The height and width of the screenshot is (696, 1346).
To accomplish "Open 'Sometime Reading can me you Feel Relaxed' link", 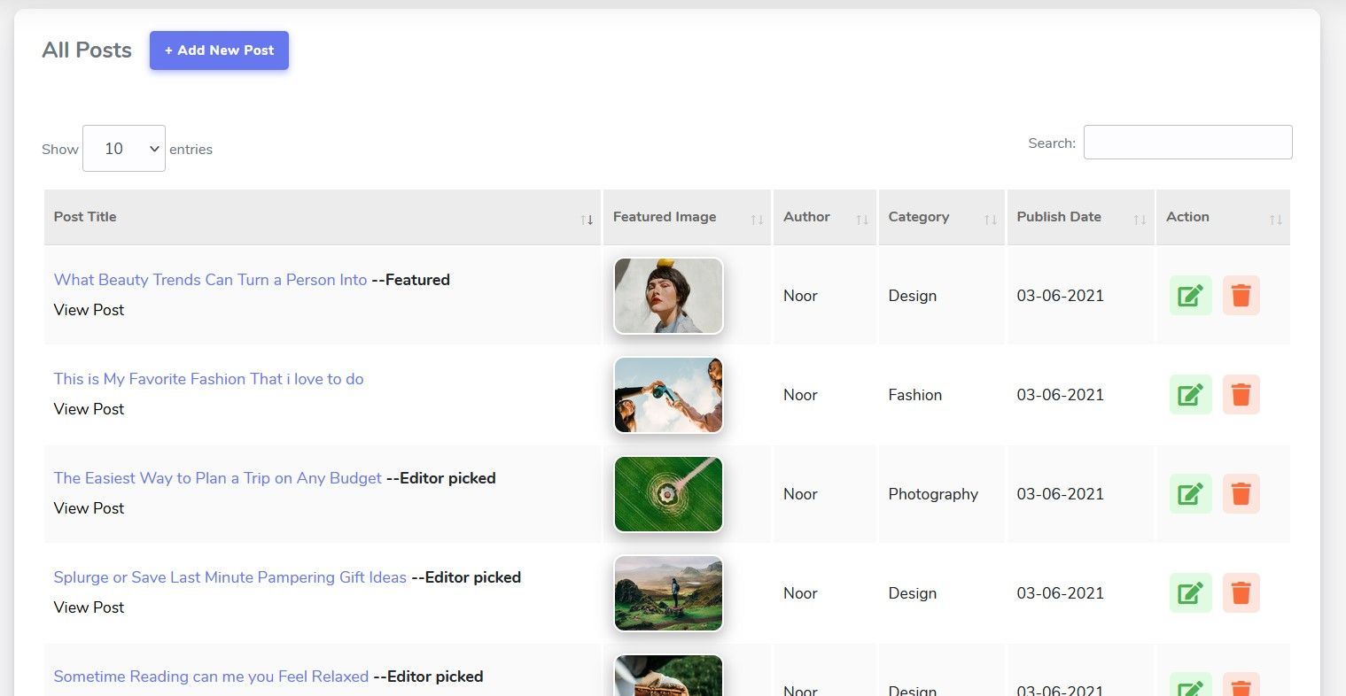I will click(x=211, y=677).
